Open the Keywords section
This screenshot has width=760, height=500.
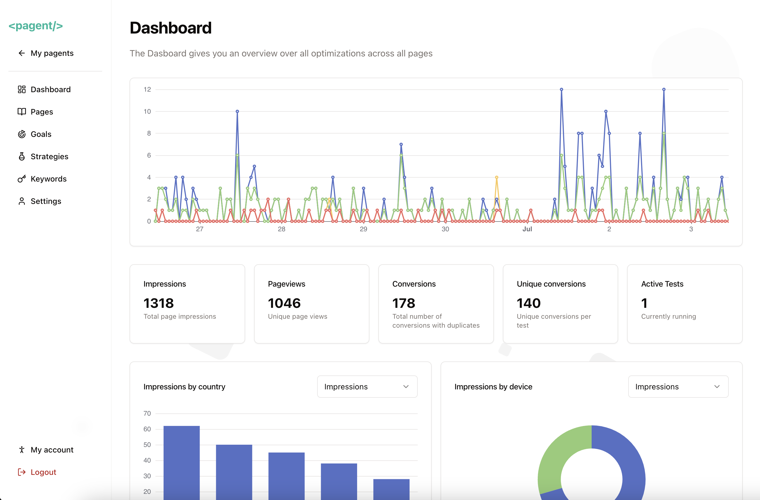coord(55,179)
